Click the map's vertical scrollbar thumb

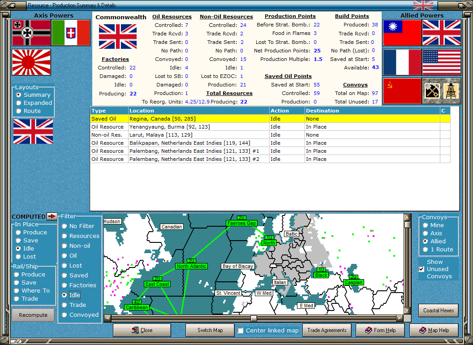(x=407, y=224)
